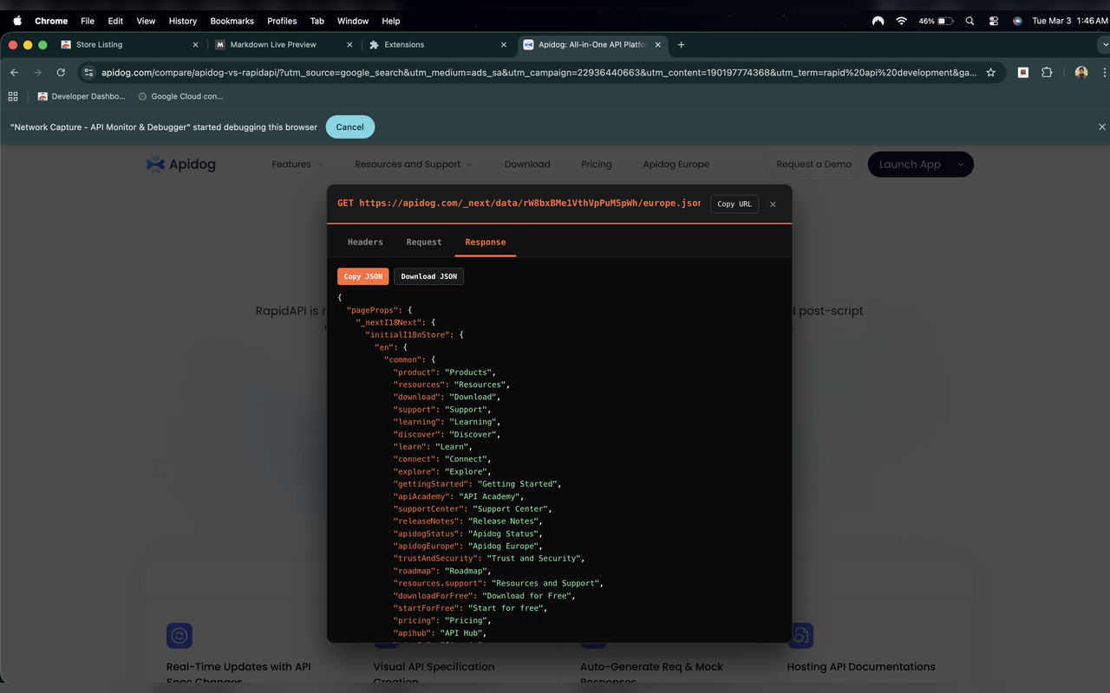Open Control Center from the menu bar
1110x693 pixels.
coord(994,21)
